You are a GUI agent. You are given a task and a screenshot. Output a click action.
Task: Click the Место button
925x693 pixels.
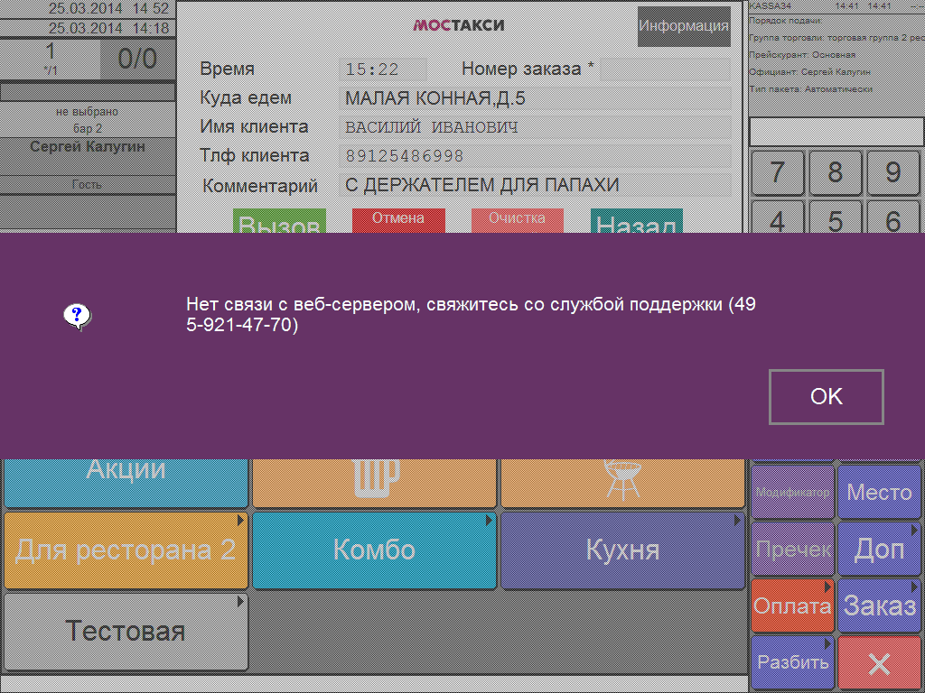(879, 492)
